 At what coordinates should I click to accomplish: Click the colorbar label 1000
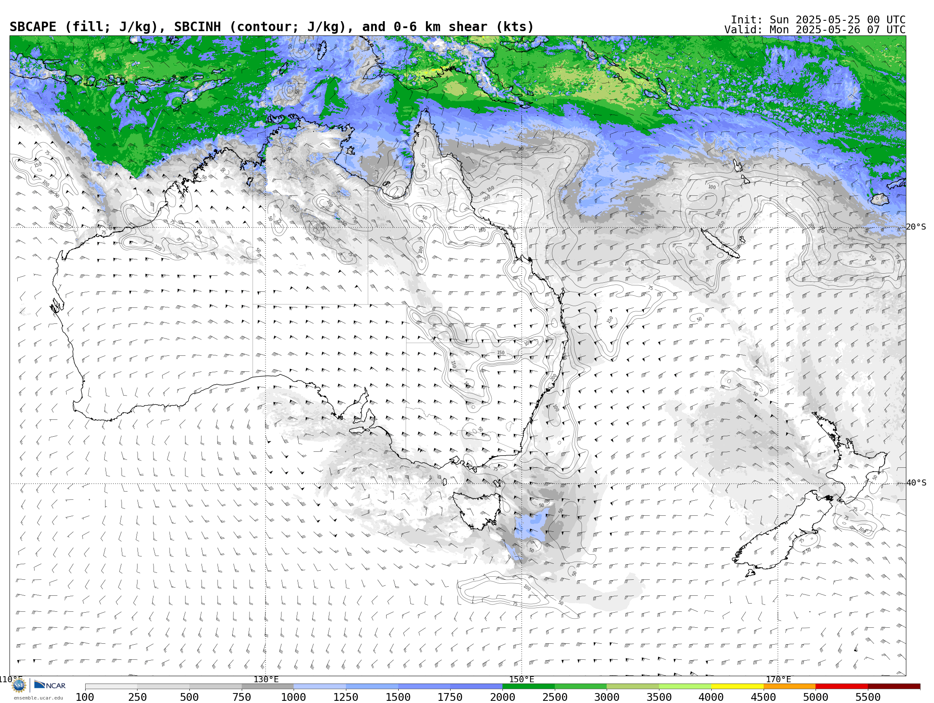(294, 697)
